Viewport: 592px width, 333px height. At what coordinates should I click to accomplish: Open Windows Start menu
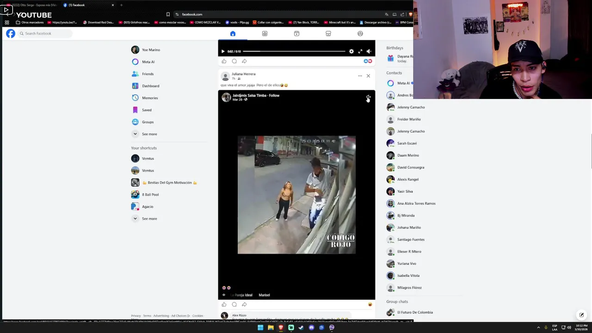tap(260, 327)
